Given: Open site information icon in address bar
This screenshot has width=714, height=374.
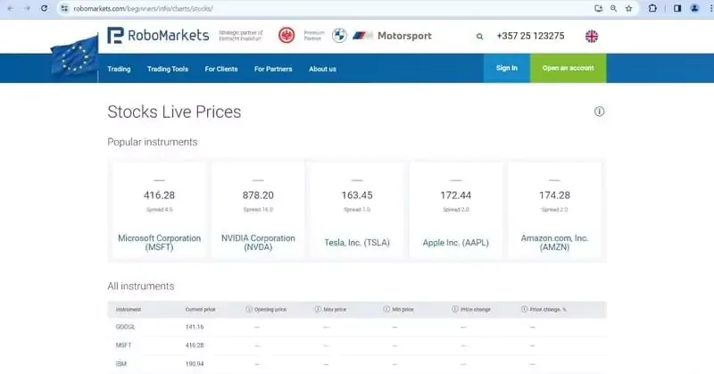Looking at the screenshot, I should (64, 8).
